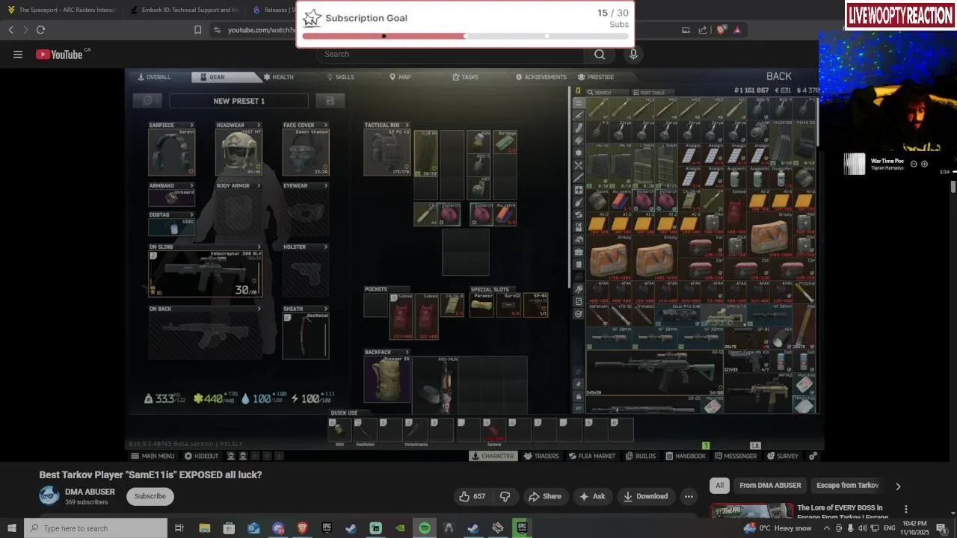The height and width of the screenshot is (538, 957).
Task: Open the Prestige tab
Action: [596, 77]
